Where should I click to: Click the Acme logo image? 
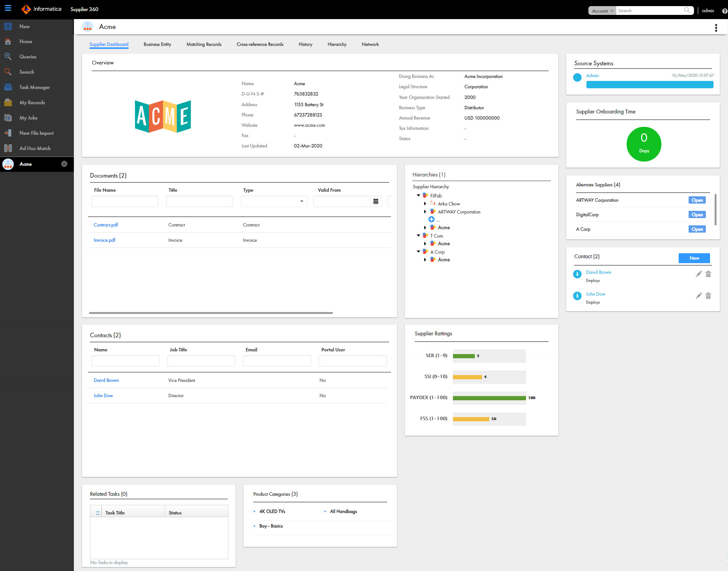163,116
